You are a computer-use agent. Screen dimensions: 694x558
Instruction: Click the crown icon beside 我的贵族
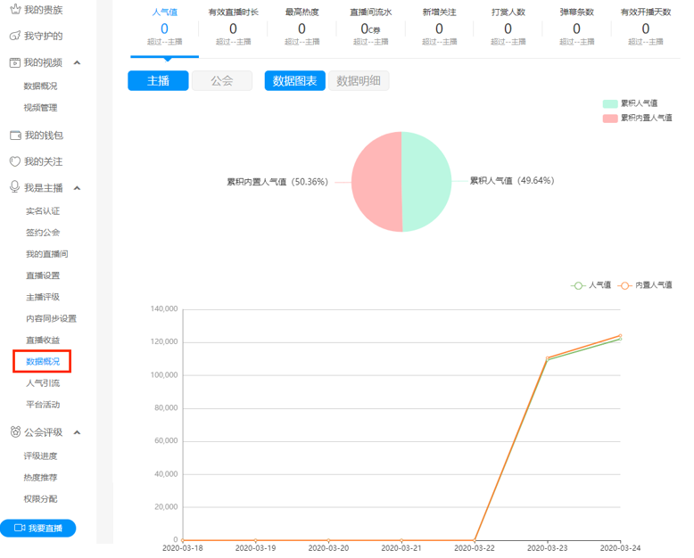(15, 9)
